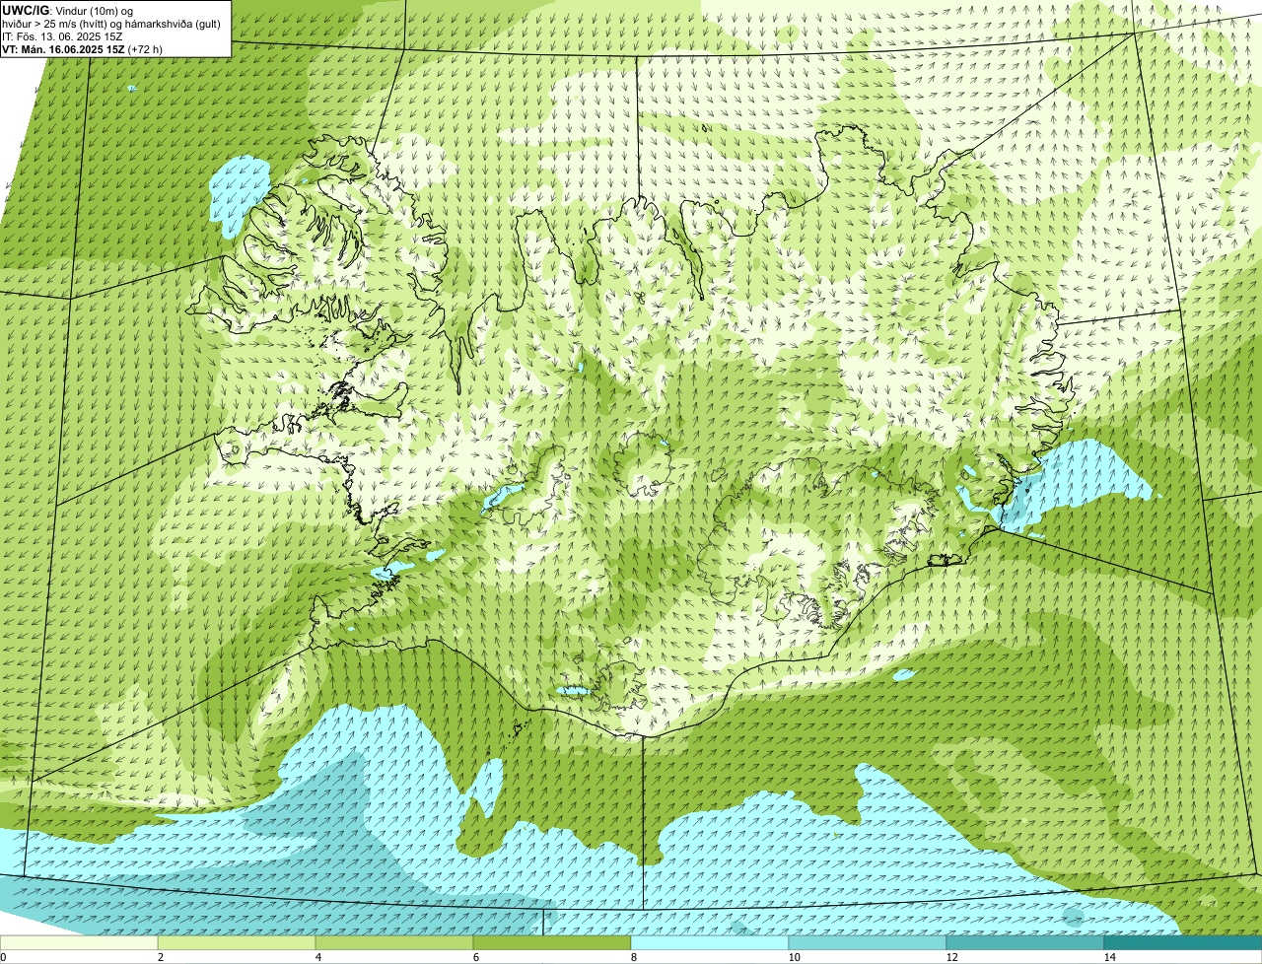Image resolution: width=1262 pixels, height=964 pixels.
Task: Click the '6' tick label on color scale
Action: tap(475, 957)
